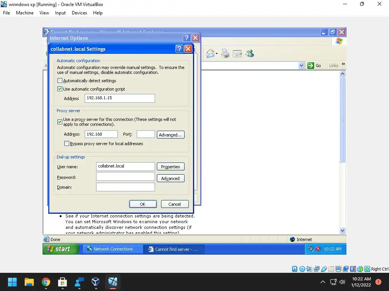Click the VirtualBox network indicator icon
The height and width of the screenshot is (291, 389).
(316, 269)
